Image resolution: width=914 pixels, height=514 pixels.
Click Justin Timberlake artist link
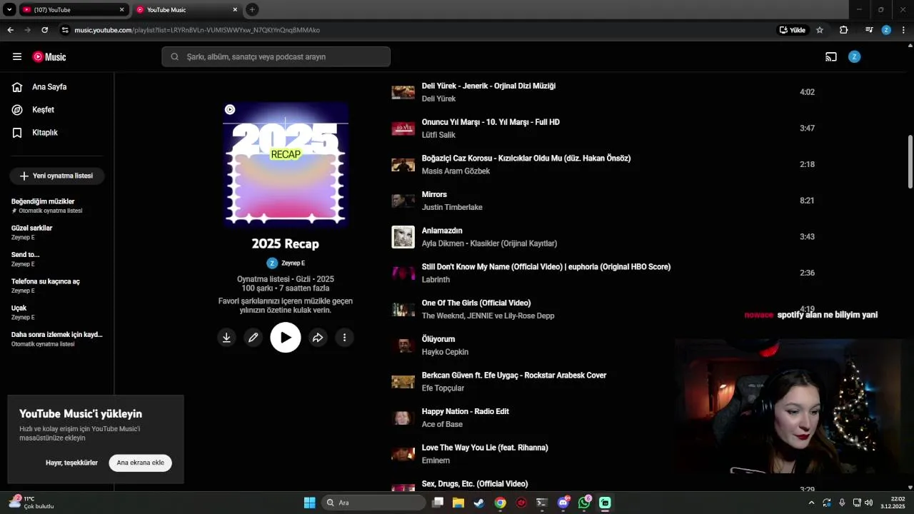[452, 208]
